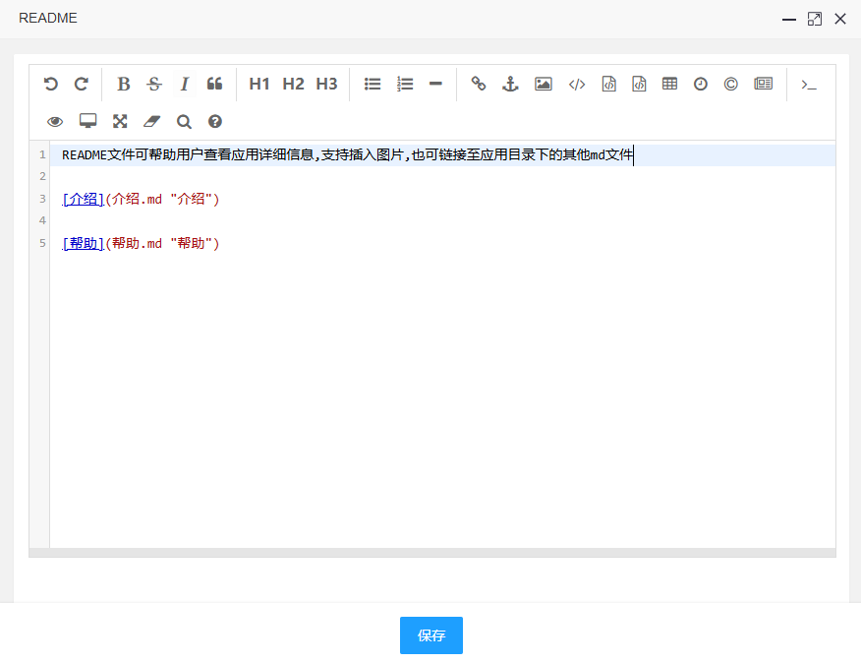Insert current date and time
Image resolution: width=861 pixels, height=663 pixels.
700,85
